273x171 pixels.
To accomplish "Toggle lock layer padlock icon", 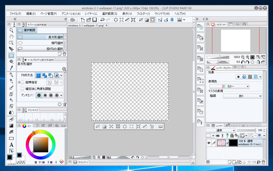I will (232, 135).
